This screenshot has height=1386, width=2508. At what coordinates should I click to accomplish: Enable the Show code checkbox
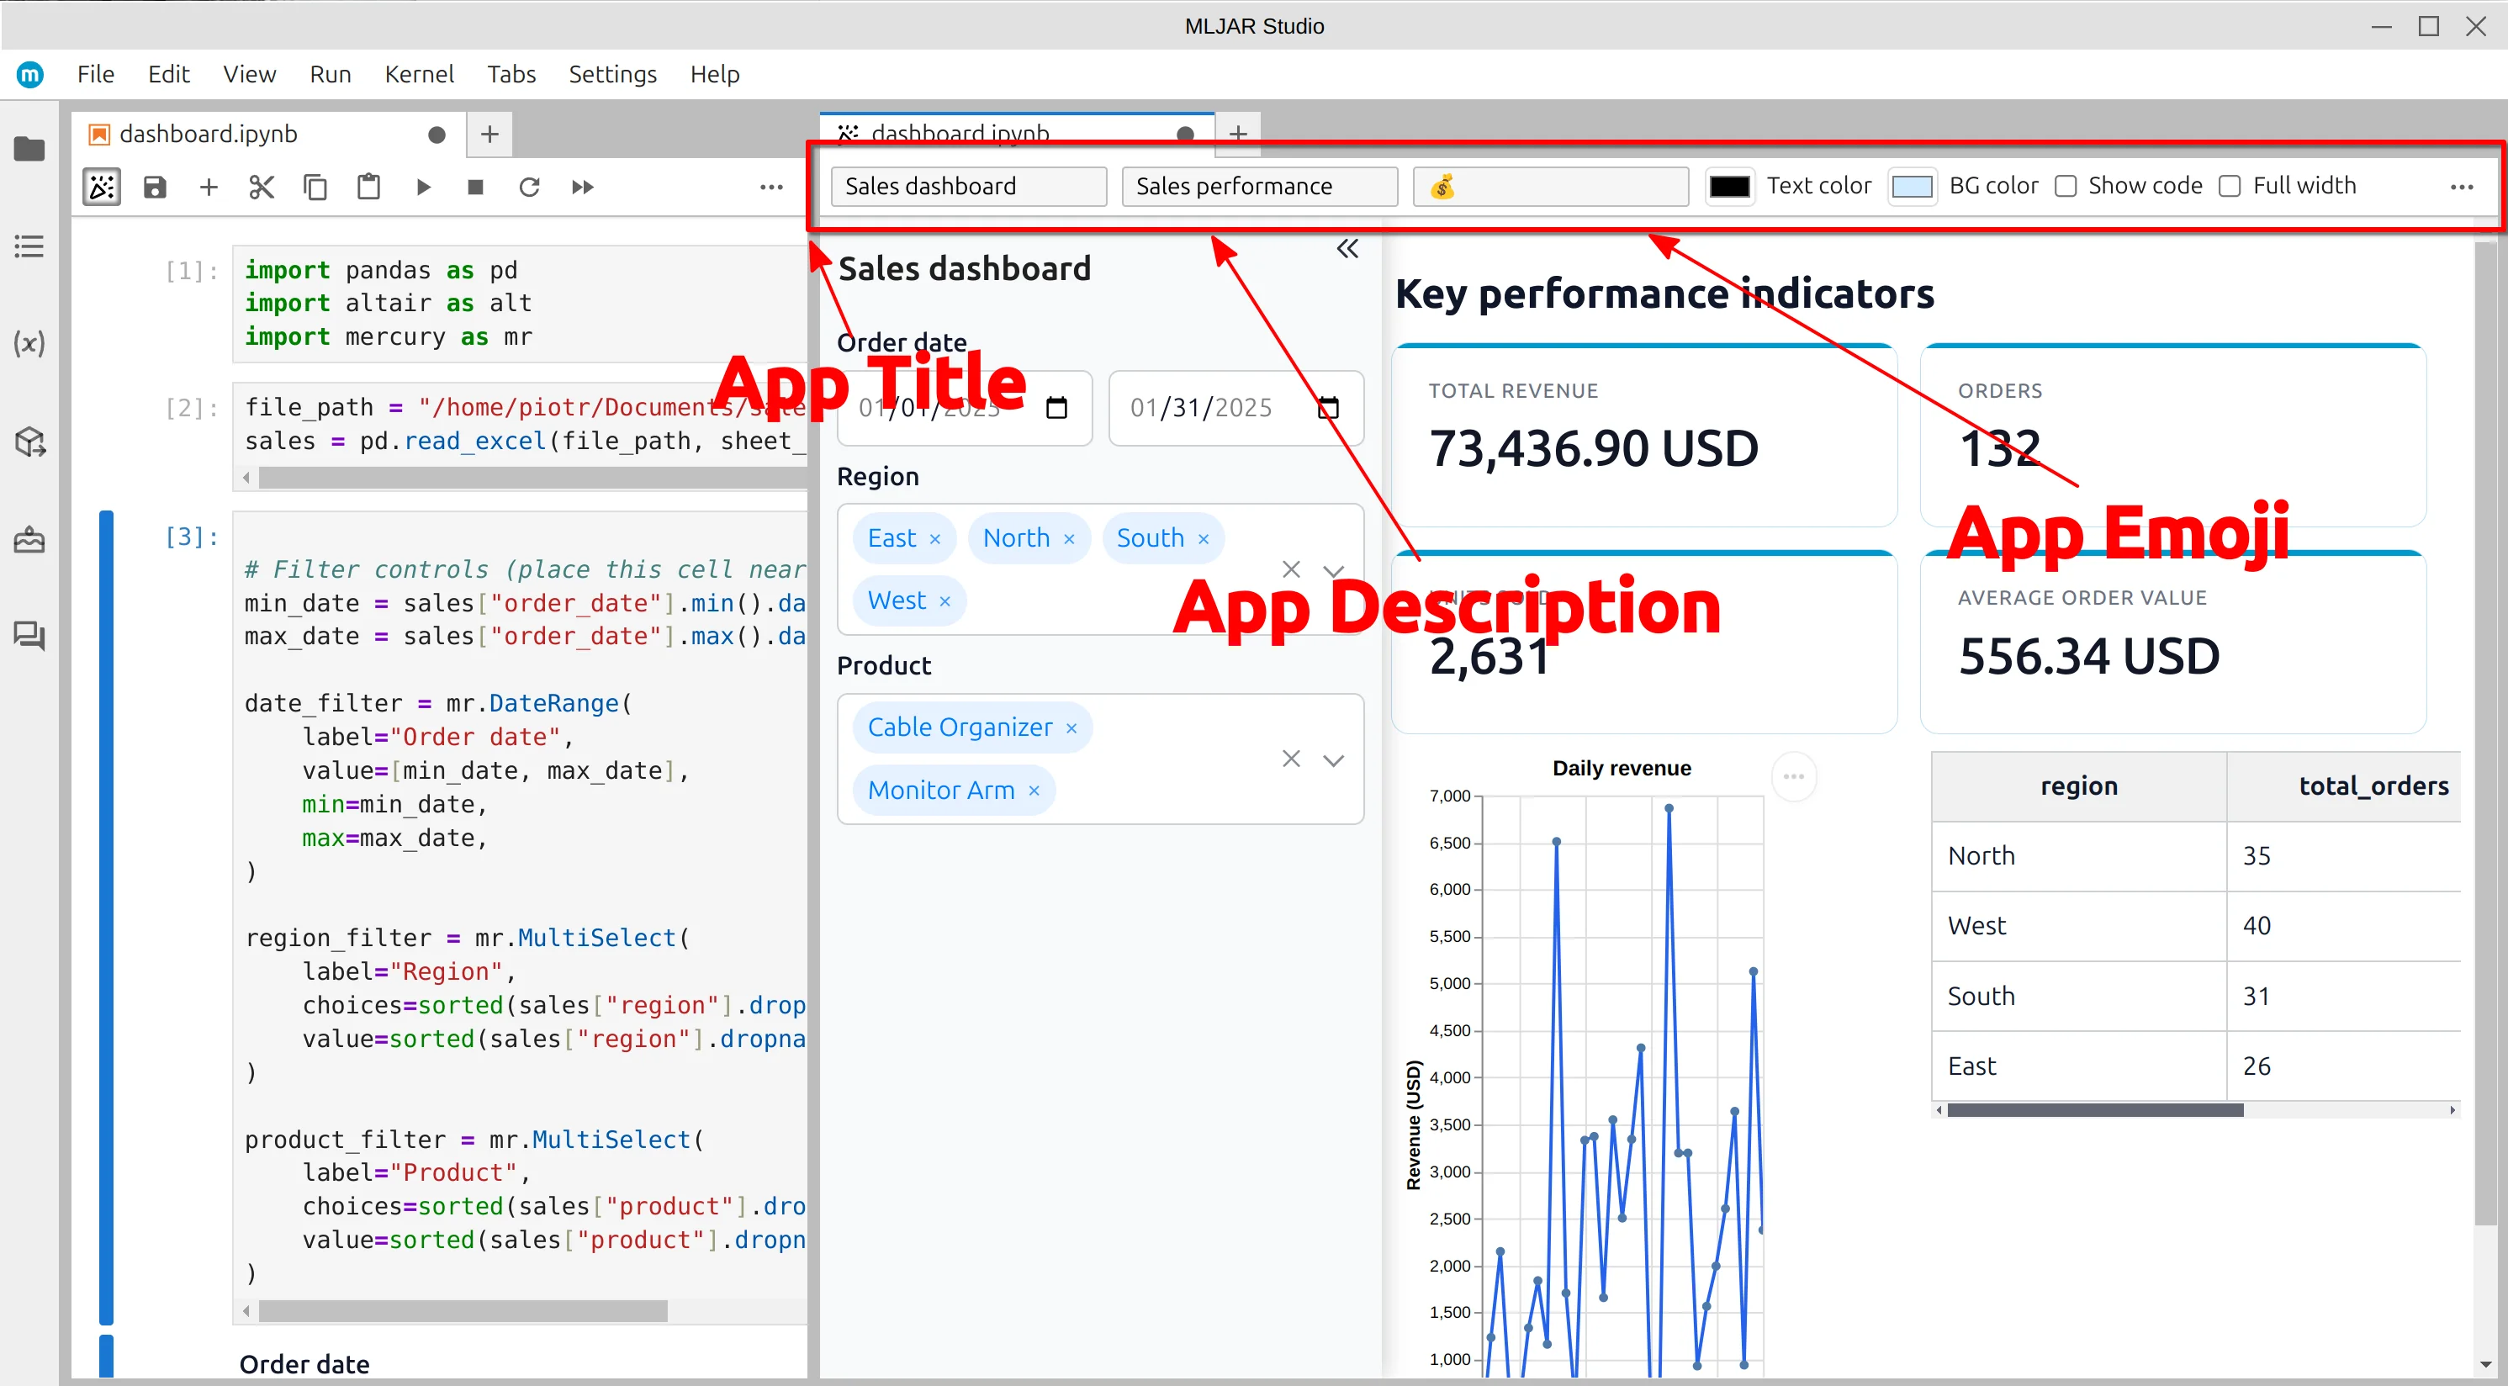(2066, 186)
